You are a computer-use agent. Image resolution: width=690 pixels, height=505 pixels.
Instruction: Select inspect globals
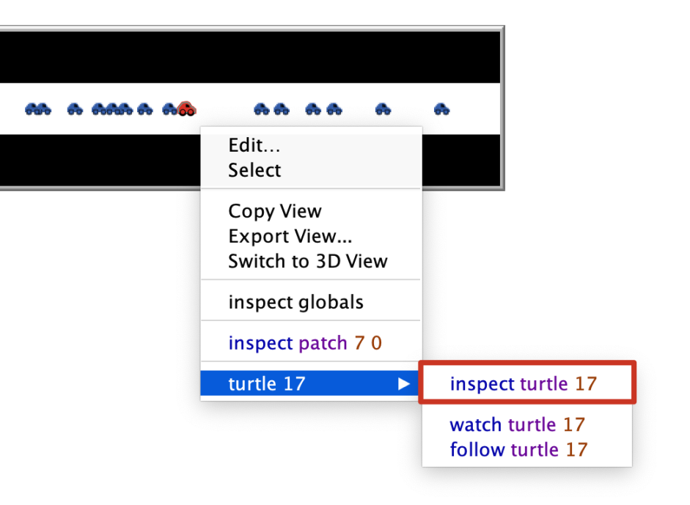coord(296,302)
